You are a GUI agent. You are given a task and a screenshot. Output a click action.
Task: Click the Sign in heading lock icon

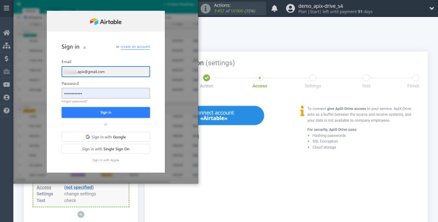pos(85,47)
